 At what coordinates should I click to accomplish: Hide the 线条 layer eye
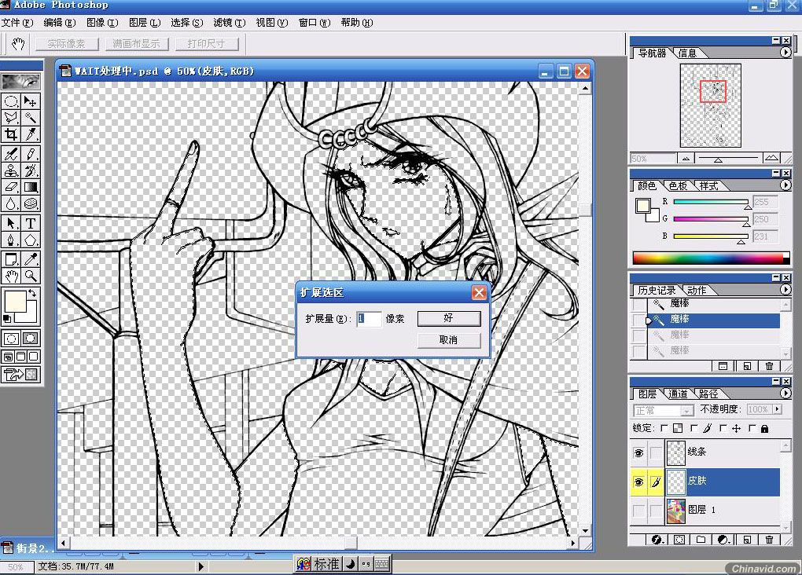[638, 452]
